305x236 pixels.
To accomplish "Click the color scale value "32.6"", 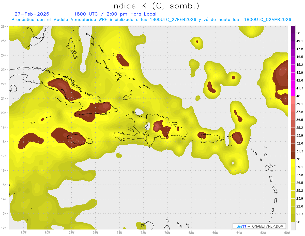I will click(x=299, y=143).
